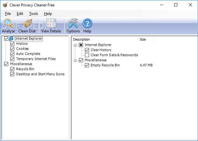198x141 pixels.
Task: Open Options tools icon
Action: (x=73, y=23)
